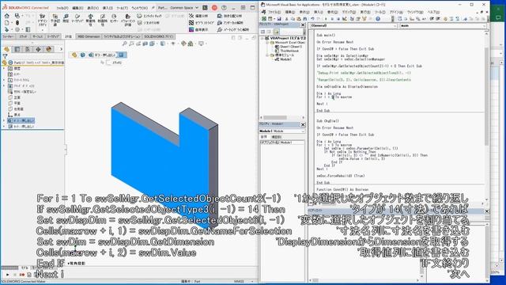Close the Project Explorer pane
506x285 pixels.
(x=303, y=25)
